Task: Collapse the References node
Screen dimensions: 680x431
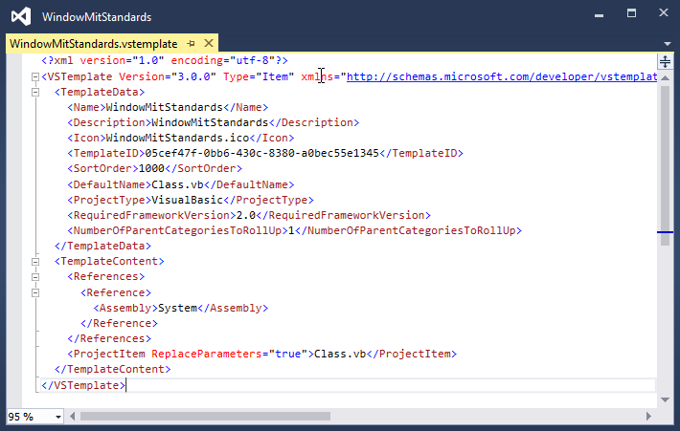Action: click(34, 276)
